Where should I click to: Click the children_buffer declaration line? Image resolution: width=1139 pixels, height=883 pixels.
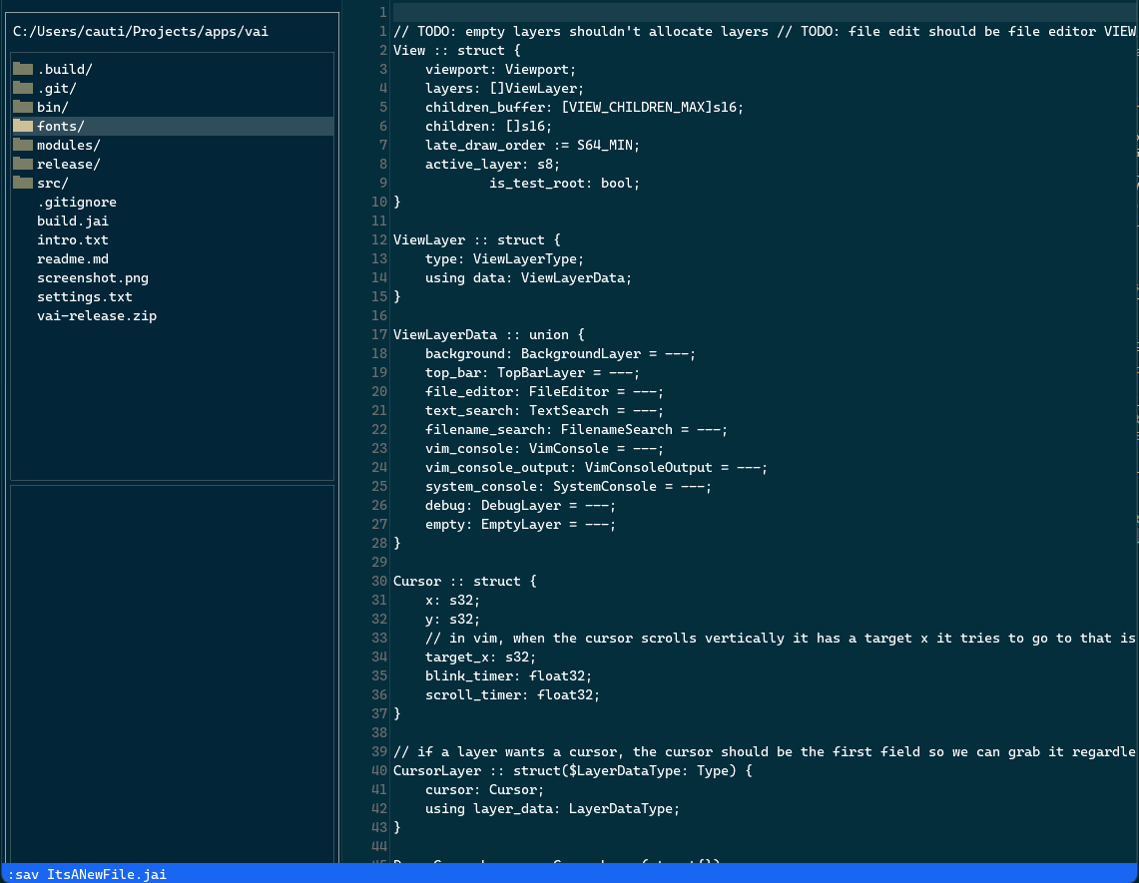click(584, 107)
